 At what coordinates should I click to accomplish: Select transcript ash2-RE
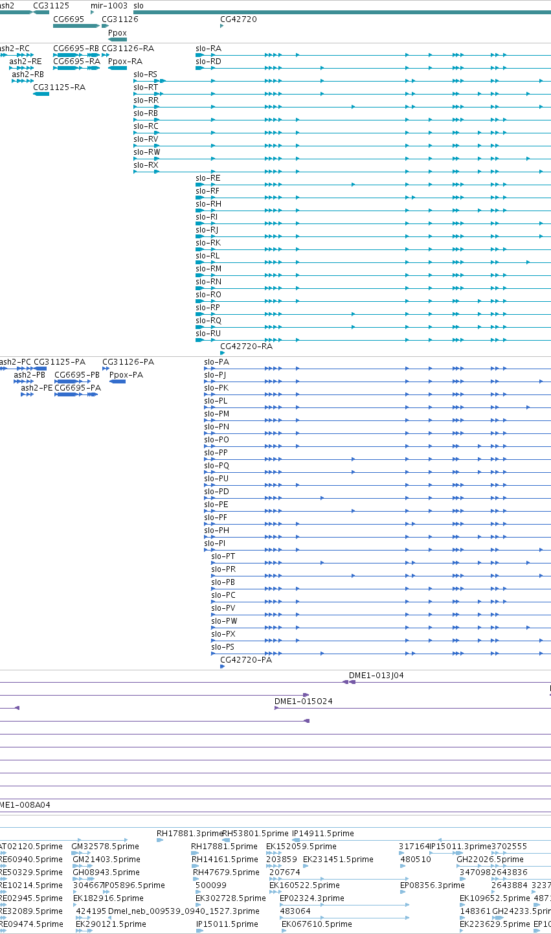tap(25, 62)
